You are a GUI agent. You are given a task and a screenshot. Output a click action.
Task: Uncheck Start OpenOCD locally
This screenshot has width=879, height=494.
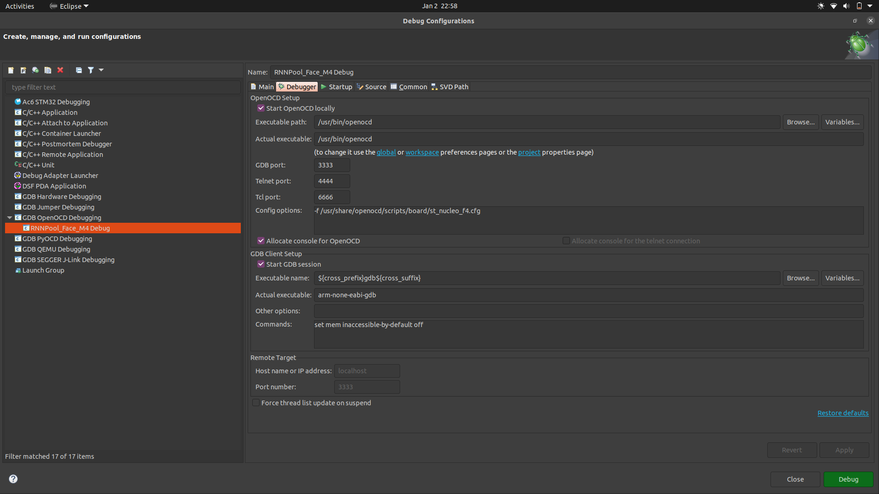[x=261, y=108]
